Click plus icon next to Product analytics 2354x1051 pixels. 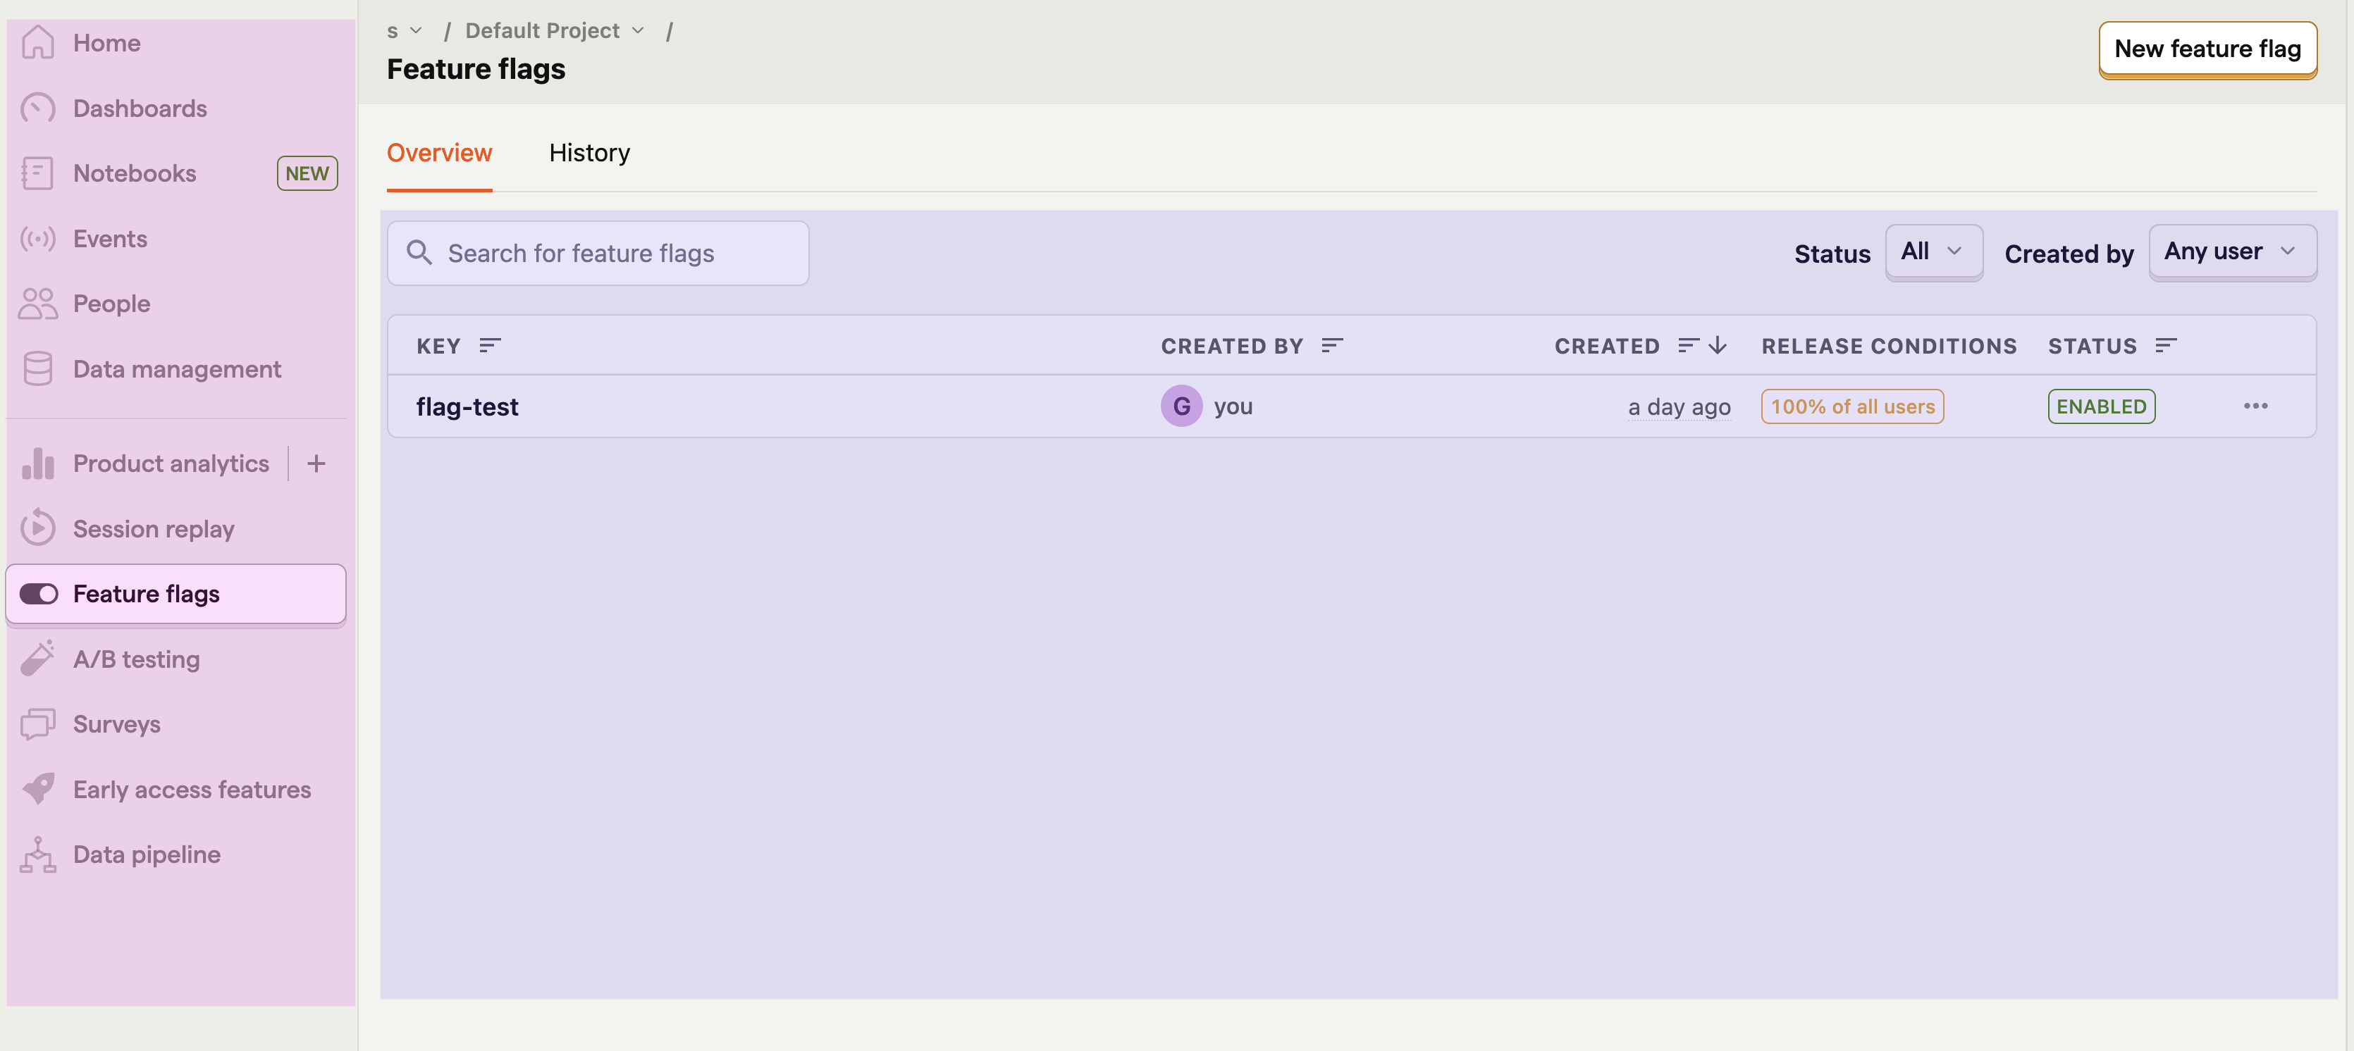coord(316,464)
